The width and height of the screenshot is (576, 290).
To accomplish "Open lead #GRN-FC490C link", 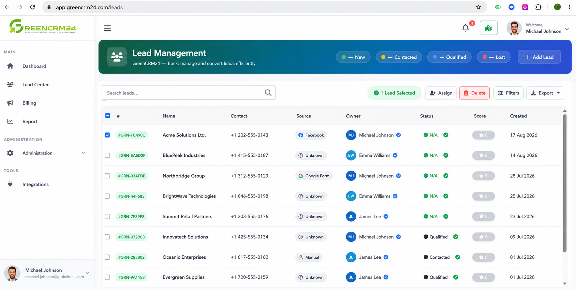I will pos(132,135).
